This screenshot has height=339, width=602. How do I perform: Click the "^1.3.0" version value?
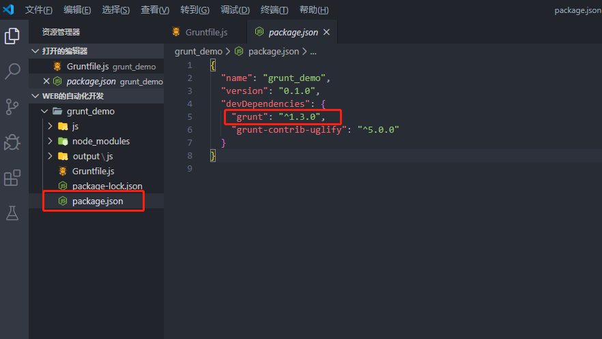(300, 116)
